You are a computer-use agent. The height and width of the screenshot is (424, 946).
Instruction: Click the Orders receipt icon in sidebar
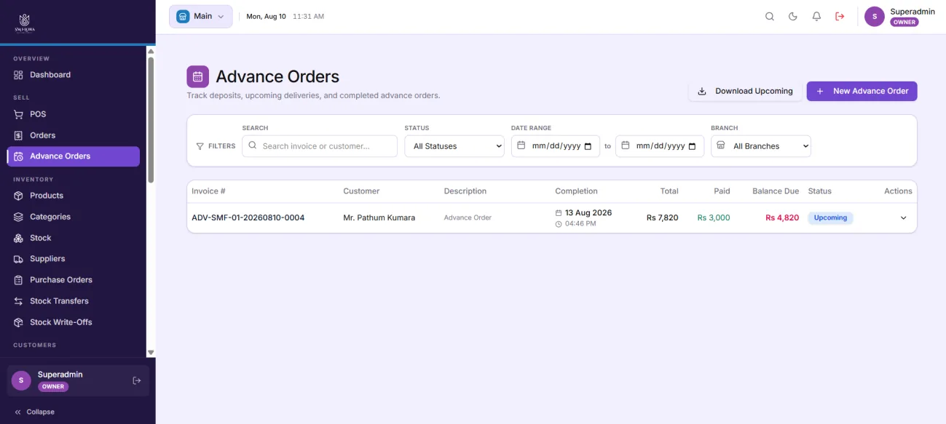19,135
